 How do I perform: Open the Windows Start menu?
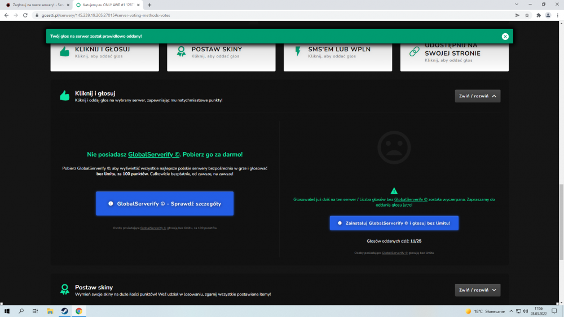pos(7,311)
